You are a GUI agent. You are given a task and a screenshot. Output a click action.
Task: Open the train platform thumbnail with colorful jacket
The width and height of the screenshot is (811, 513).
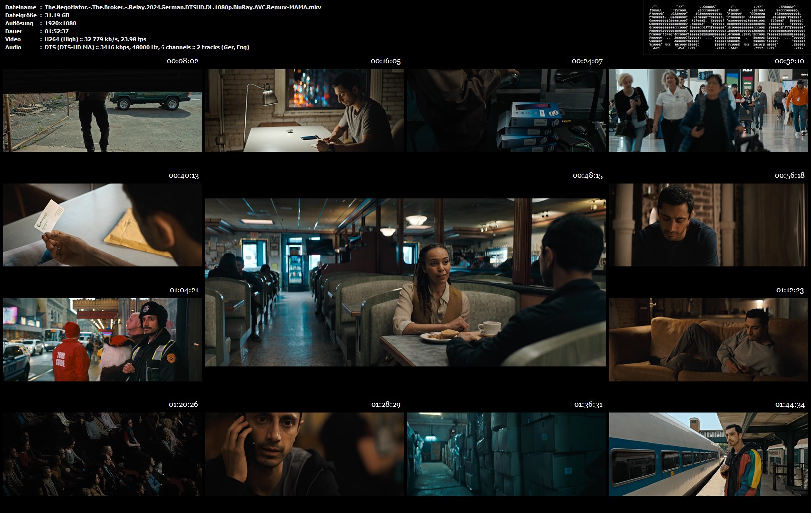[708, 454]
